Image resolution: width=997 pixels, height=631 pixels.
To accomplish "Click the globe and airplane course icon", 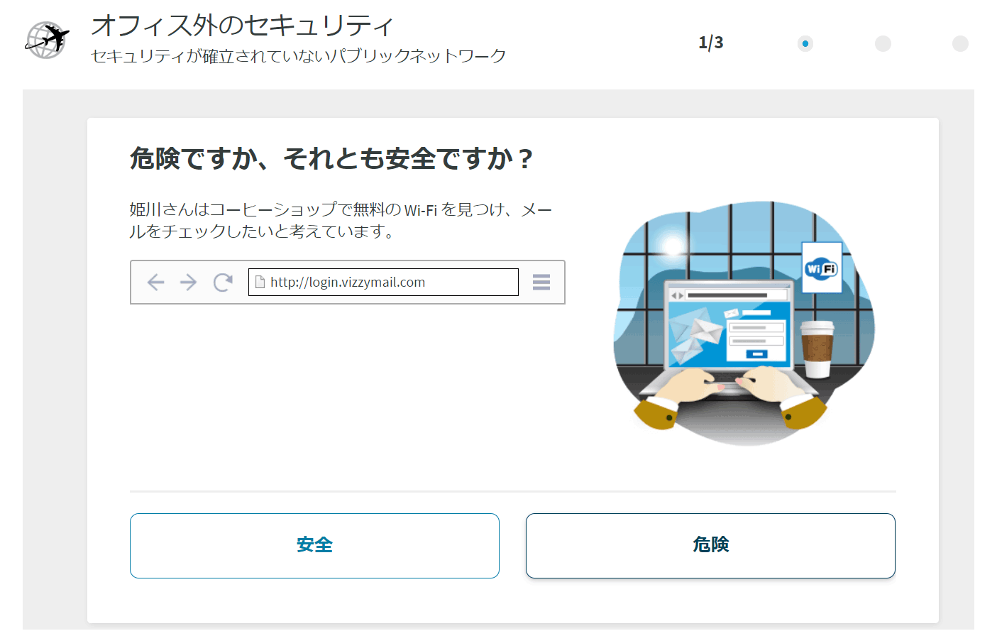I will [47, 40].
